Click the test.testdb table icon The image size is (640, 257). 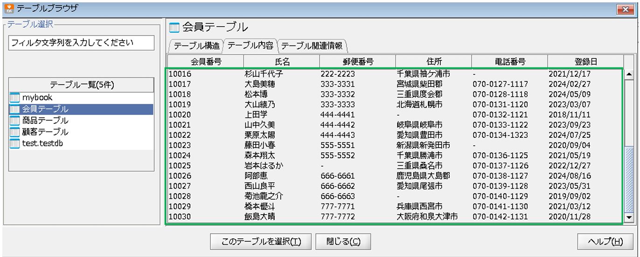click(x=14, y=143)
